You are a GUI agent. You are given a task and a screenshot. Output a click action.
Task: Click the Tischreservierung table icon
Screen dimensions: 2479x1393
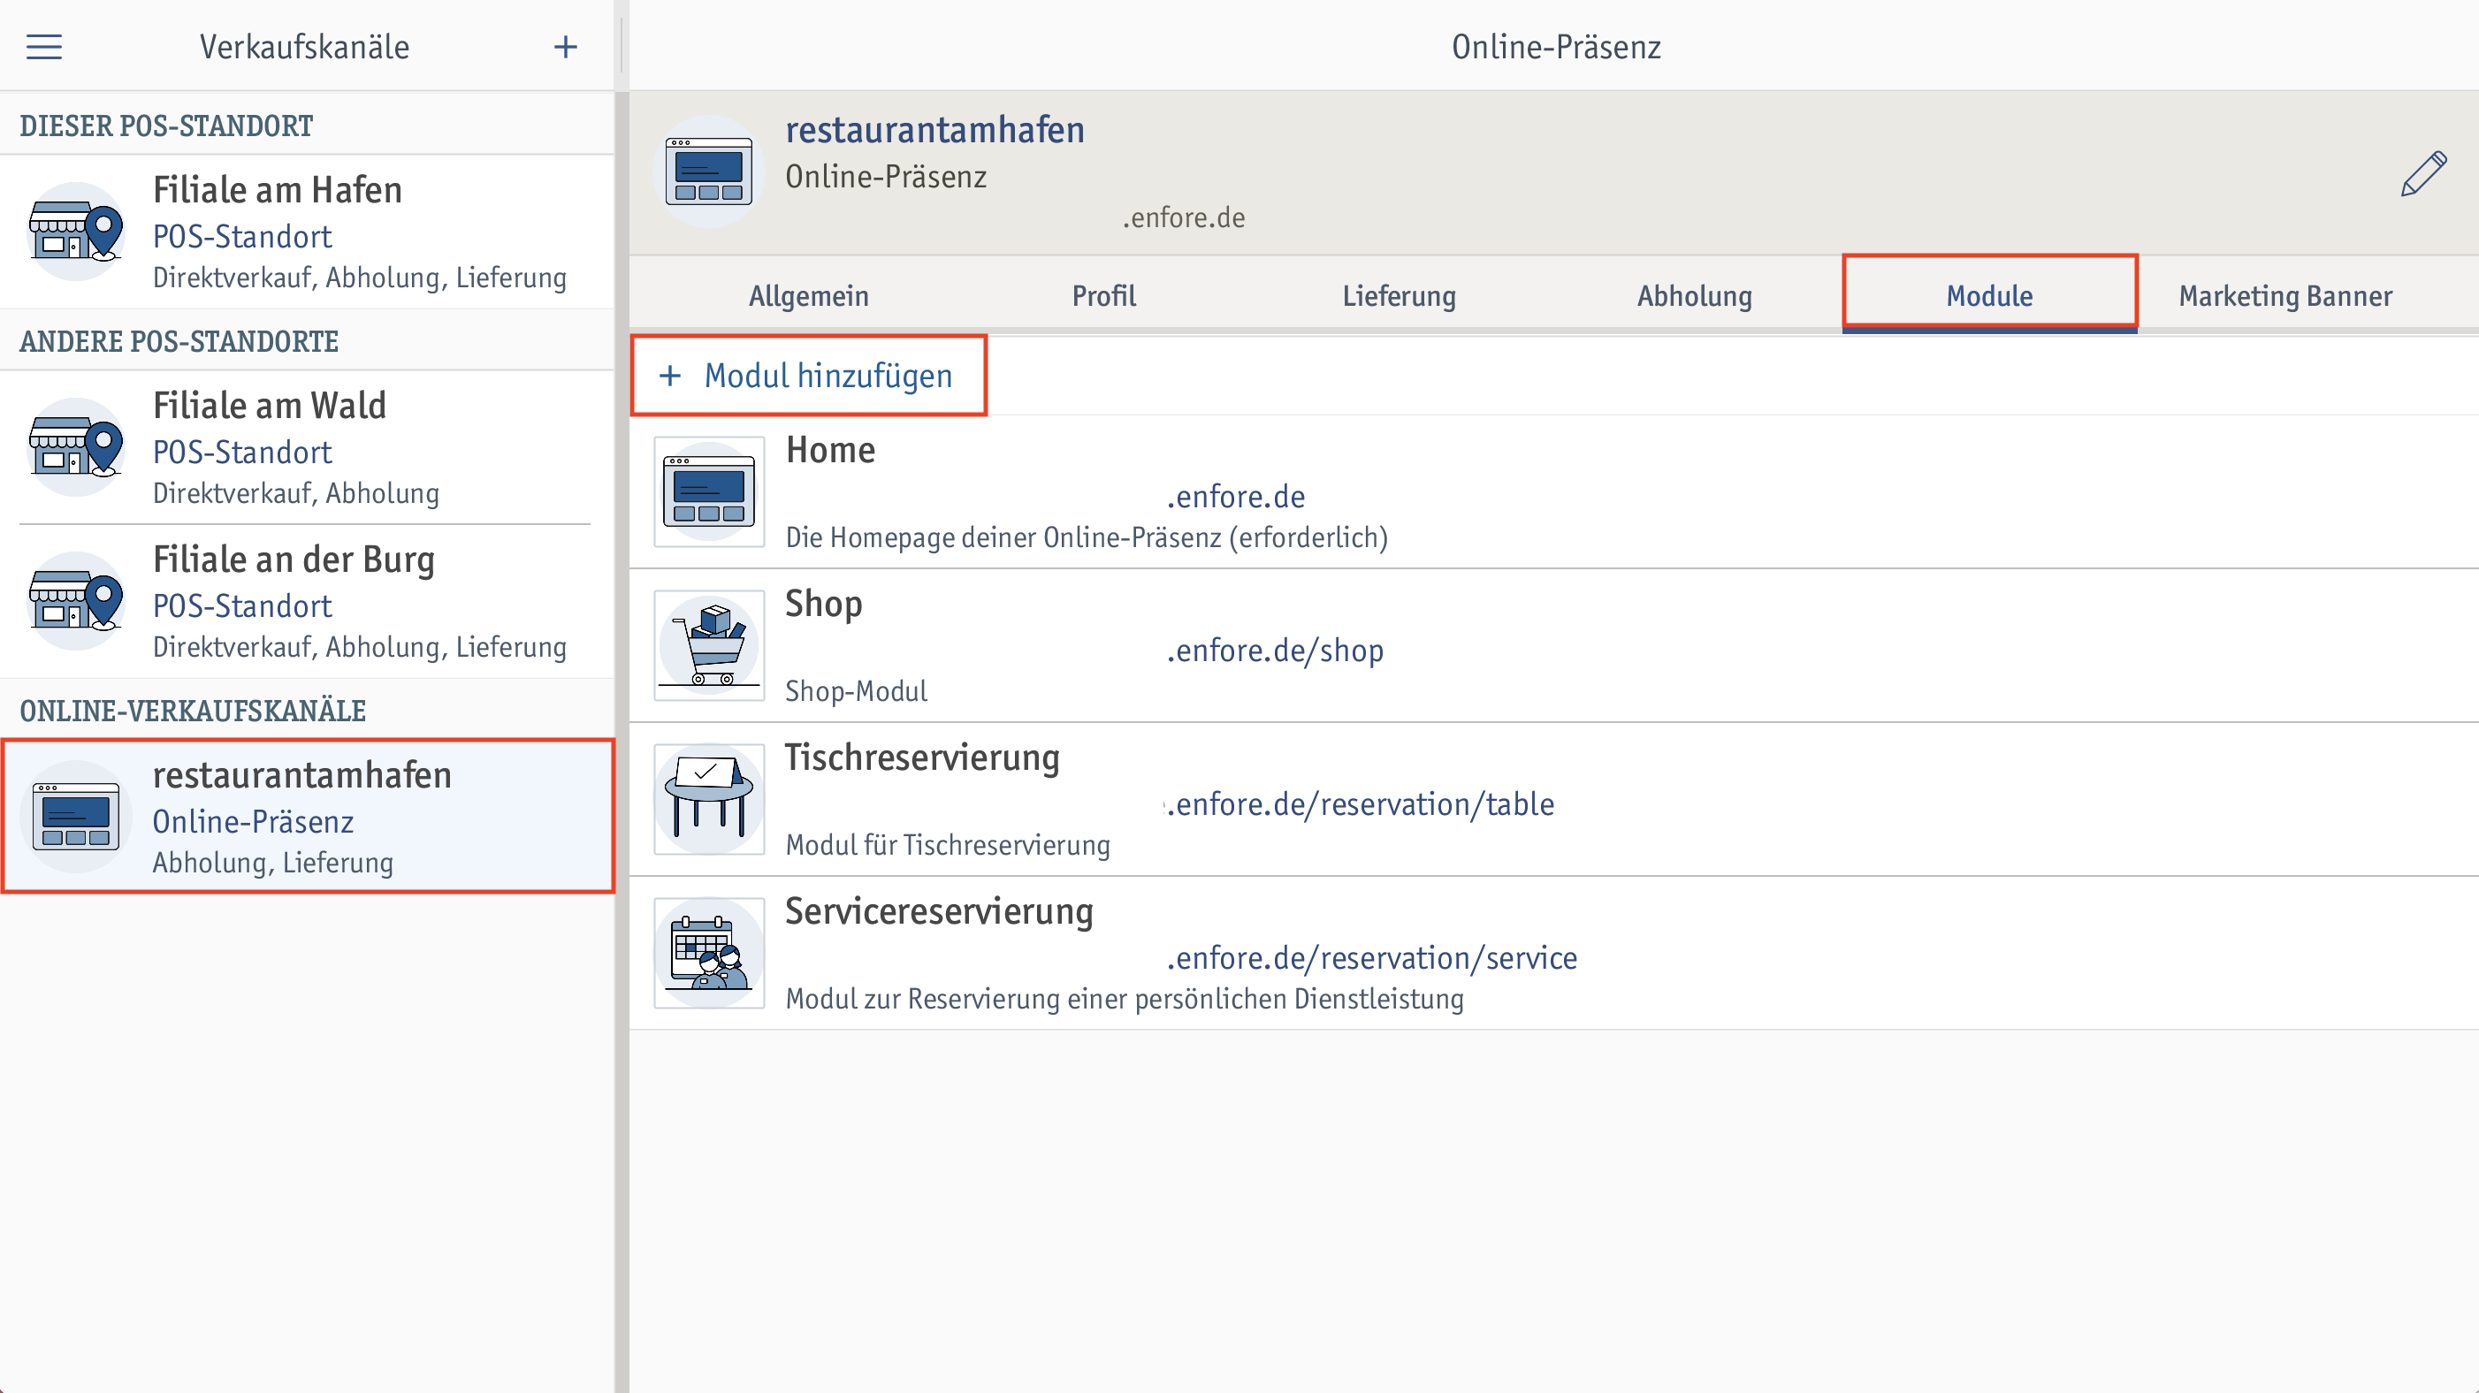pos(709,799)
